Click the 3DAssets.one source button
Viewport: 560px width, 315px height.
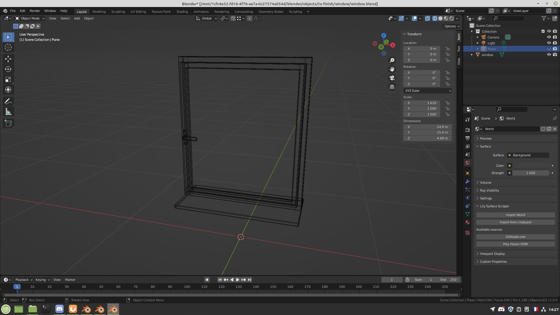click(x=515, y=237)
